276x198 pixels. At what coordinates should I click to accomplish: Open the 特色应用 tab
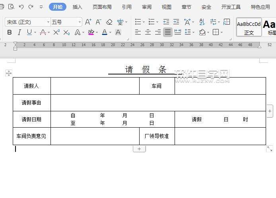click(260, 7)
